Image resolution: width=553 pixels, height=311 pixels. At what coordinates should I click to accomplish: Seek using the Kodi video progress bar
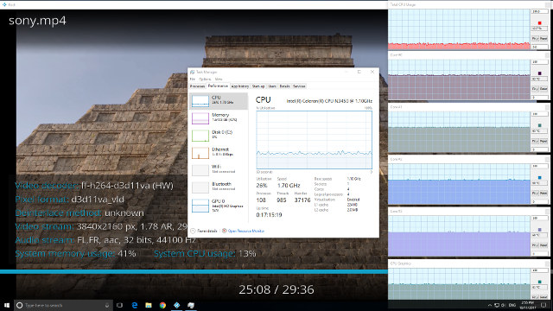[x=194, y=272]
